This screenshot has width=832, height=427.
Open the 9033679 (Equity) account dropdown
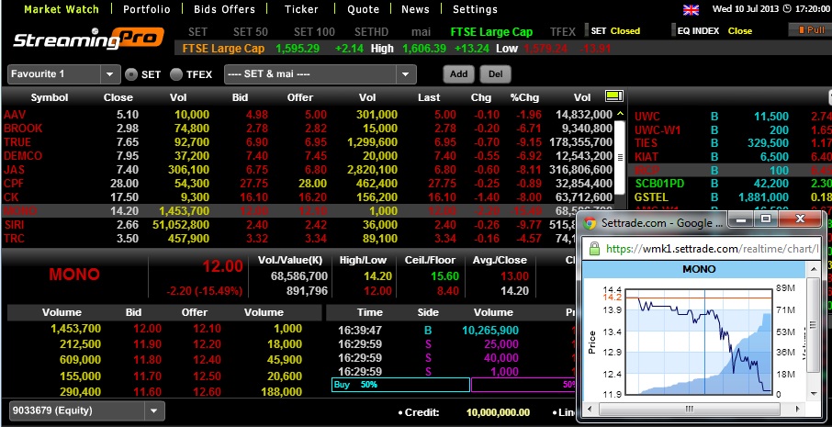[x=87, y=410]
